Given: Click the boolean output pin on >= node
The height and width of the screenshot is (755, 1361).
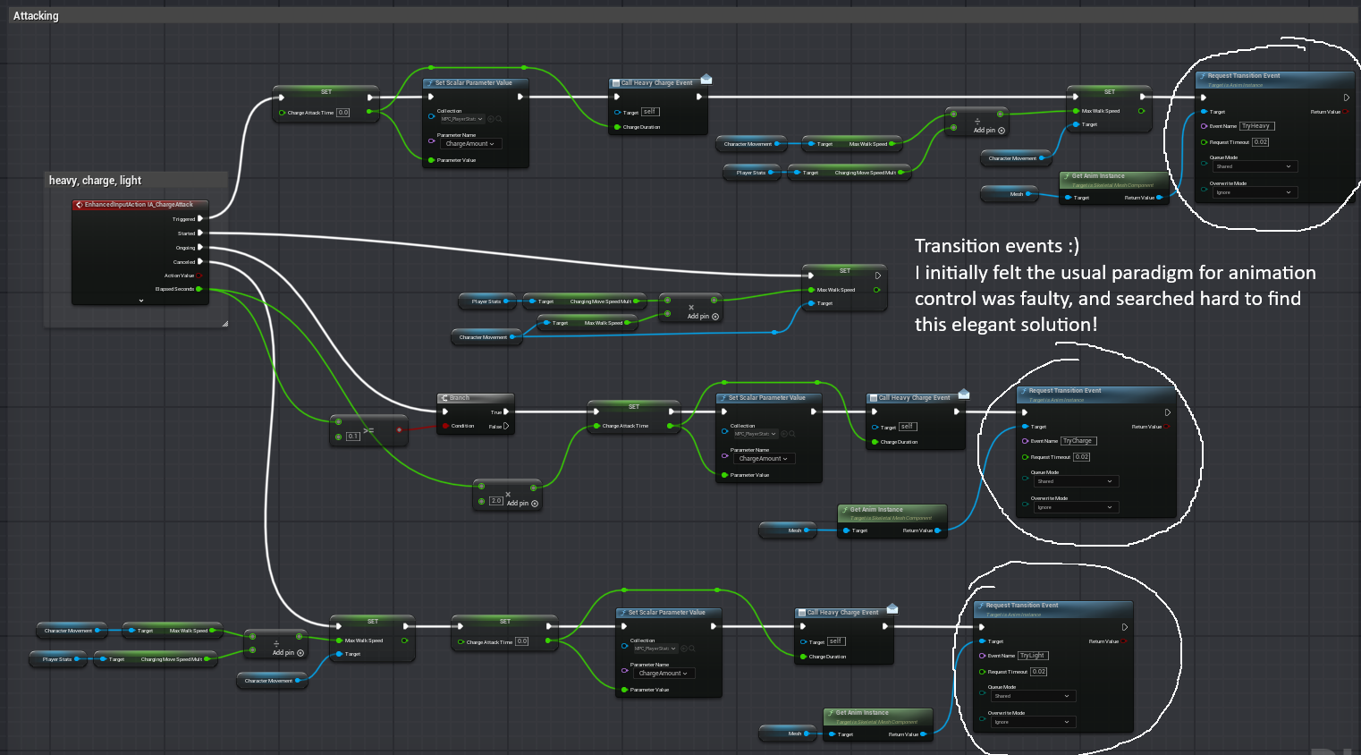Looking at the screenshot, I should pos(400,430).
